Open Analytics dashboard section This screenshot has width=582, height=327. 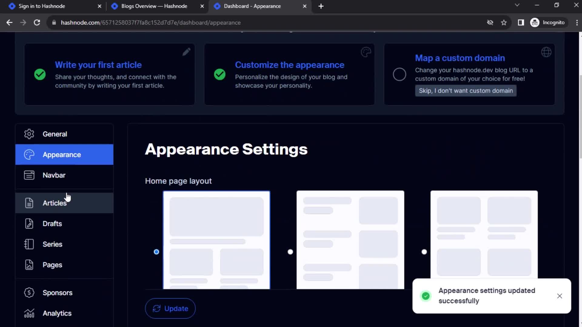click(x=57, y=313)
